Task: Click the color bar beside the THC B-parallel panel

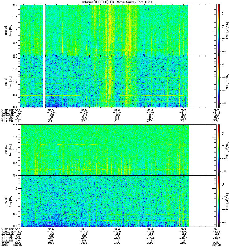Action: point(219,201)
